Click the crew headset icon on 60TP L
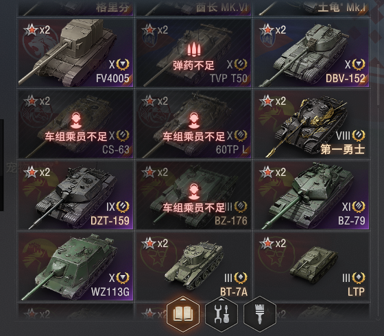Screen dimensions: 384x336 (193, 120)
